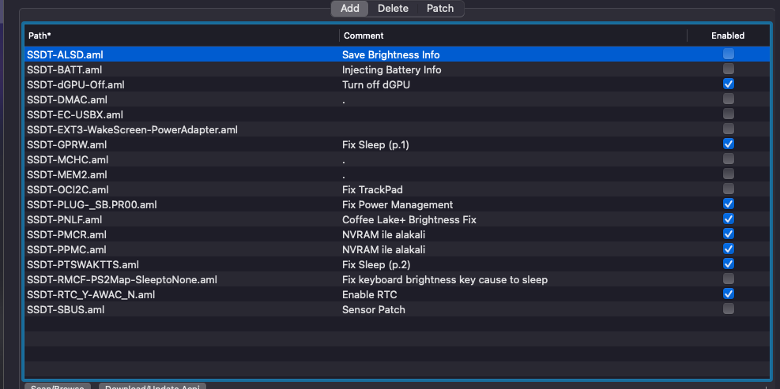Switch to the Delete tab

pyautogui.click(x=393, y=9)
